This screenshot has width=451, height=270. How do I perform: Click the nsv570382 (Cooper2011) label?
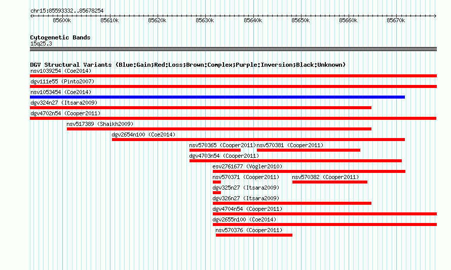[326, 177]
